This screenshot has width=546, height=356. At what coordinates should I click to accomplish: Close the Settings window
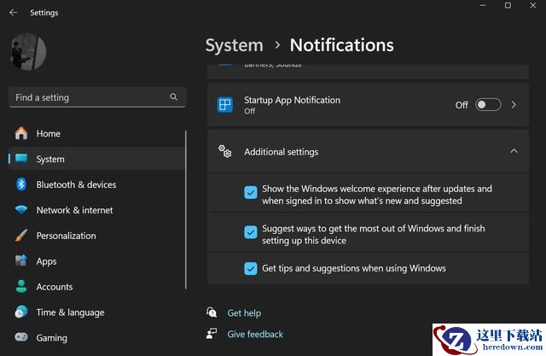pos(533,5)
